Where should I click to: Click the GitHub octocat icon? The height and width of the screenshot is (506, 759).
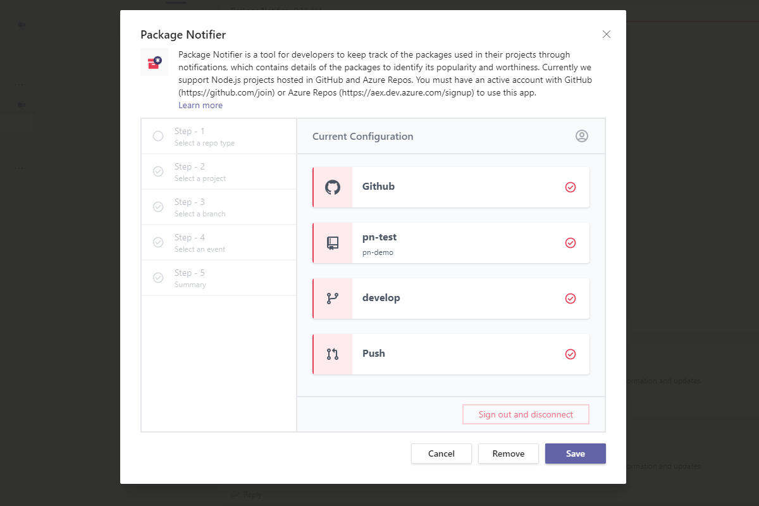tap(333, 187)
